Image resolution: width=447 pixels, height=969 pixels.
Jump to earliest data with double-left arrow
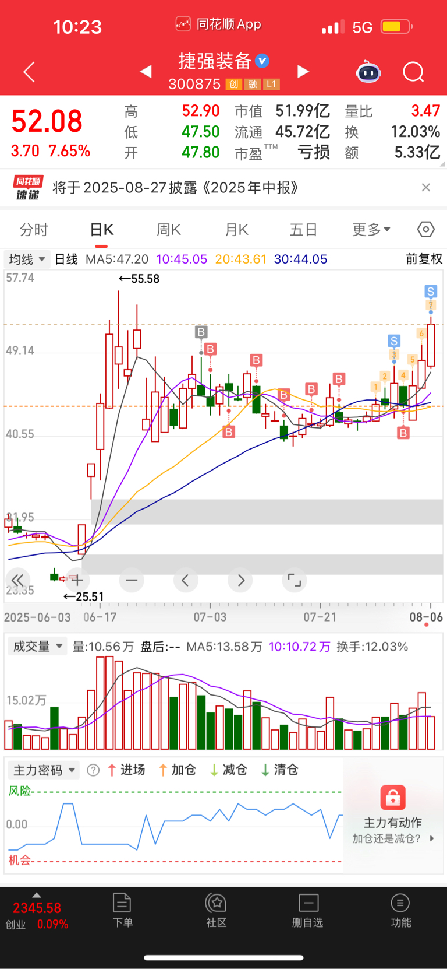(17, 580)
